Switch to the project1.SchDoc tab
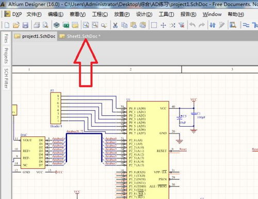258x199 pixels. coord(35,36)
